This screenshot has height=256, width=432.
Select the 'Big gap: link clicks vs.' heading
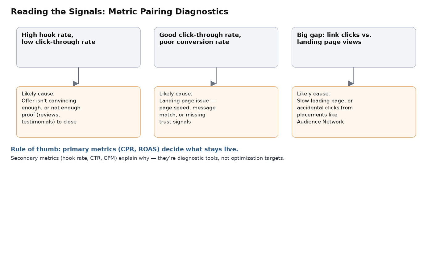point(334,35)
